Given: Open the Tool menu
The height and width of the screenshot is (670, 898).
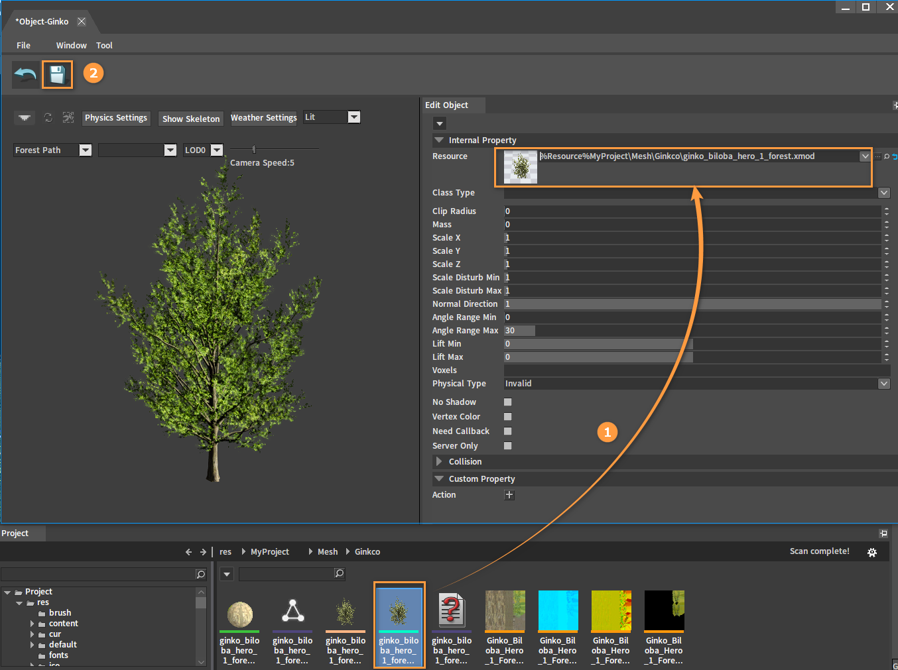Looking at the screenshot, I should tap(104, 46).
